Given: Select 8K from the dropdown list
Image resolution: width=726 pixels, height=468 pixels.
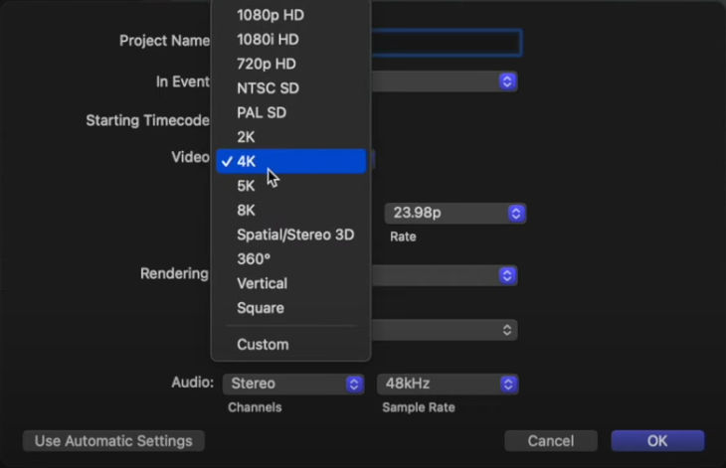Looking at the screenshot, I should point(247,211).
